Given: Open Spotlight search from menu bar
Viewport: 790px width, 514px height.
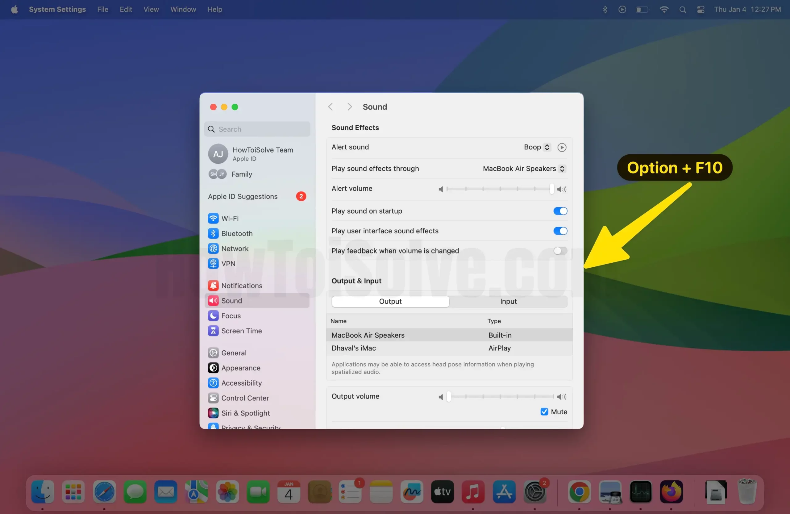Looking at the screenshot, I should point(683,9).
